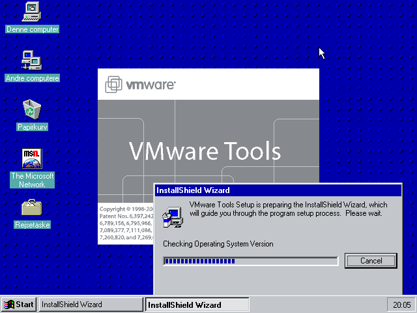Click the setup computer icon in InstallShield dialog
The image size is (417, 313).
click(x=173, y=218)
